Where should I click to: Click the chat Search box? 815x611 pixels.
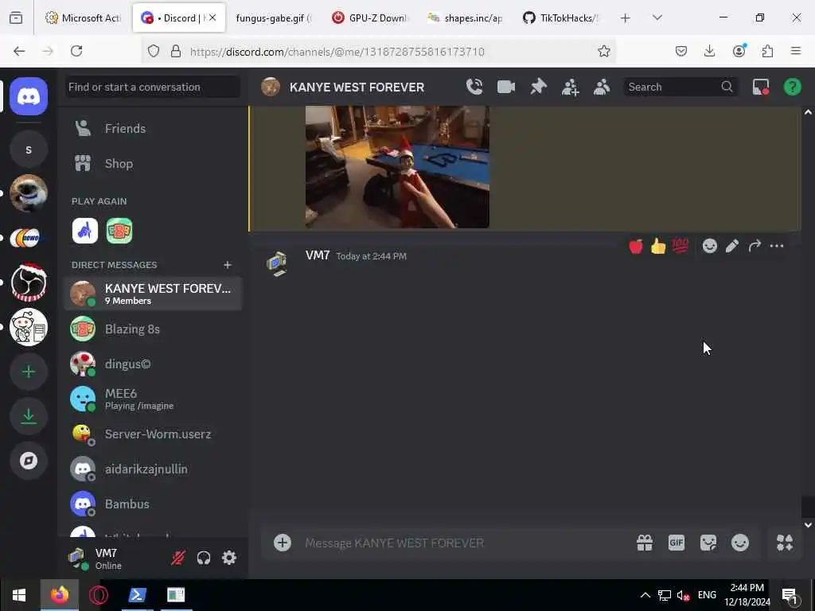(680, 87)
